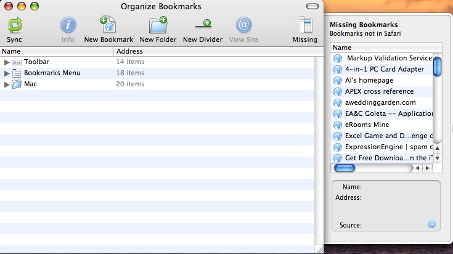Click the vertical scrollbar down arrow
Screen dimensions: 453x254
click(x=438, y=158)
